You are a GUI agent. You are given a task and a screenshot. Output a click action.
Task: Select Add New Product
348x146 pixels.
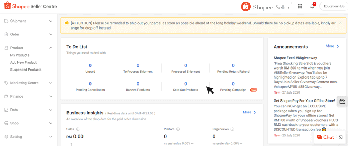coord(24,63)
